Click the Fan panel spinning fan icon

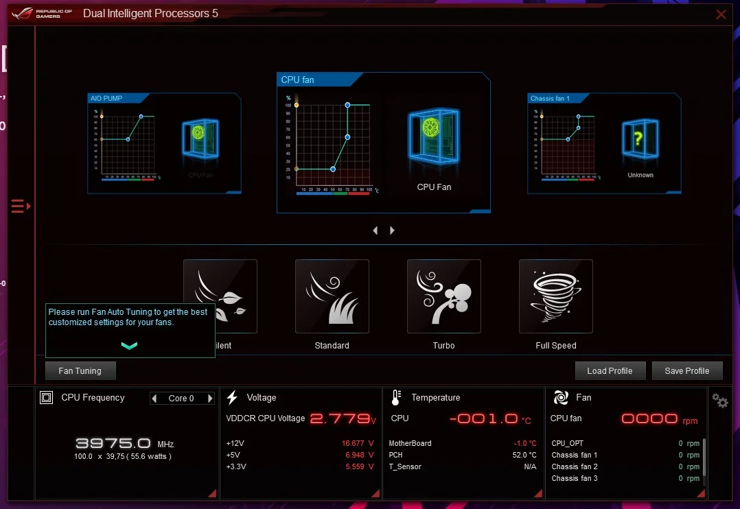pos(561,398)
